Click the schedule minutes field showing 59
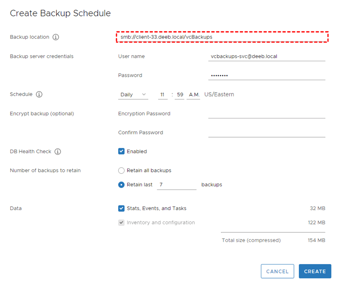Screen dimensions: 340x287 click(179, 95)
